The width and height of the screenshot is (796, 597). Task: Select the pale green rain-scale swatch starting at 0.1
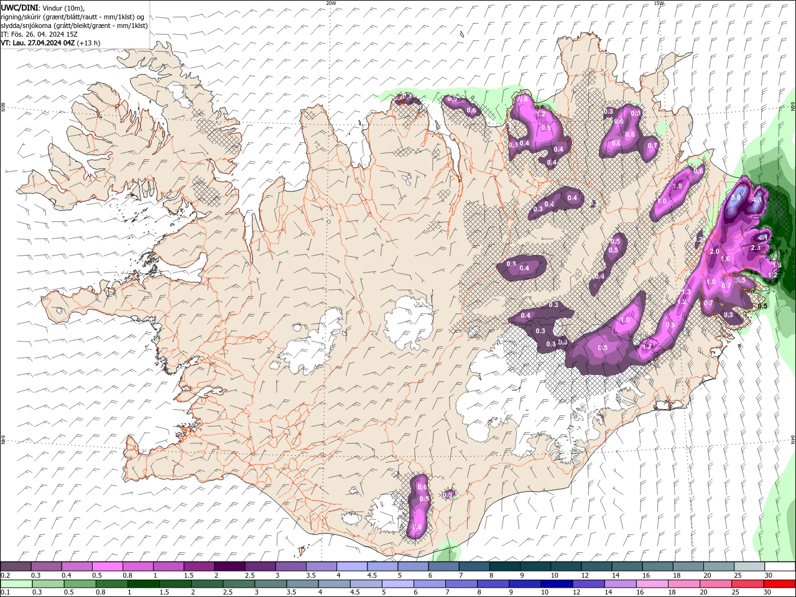click(x=16, y=584)
